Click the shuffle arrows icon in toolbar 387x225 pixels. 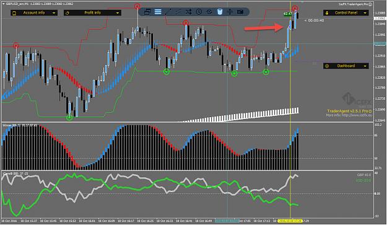[189, 12]
